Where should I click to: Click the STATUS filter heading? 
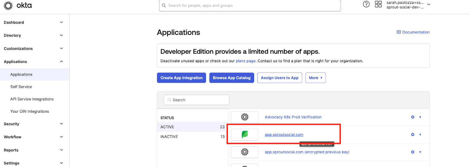[167, 118]
